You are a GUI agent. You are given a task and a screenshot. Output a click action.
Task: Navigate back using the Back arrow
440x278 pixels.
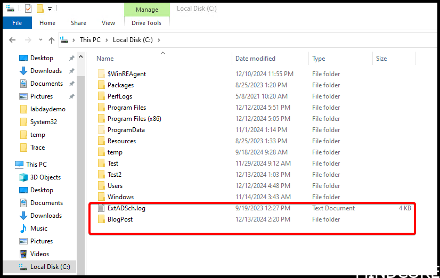point(13,40)
